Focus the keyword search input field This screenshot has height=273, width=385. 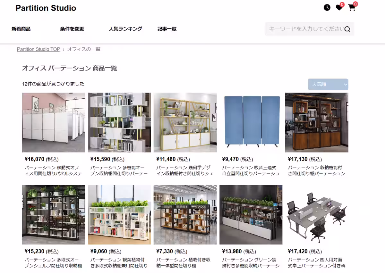[x=305, y=29]
